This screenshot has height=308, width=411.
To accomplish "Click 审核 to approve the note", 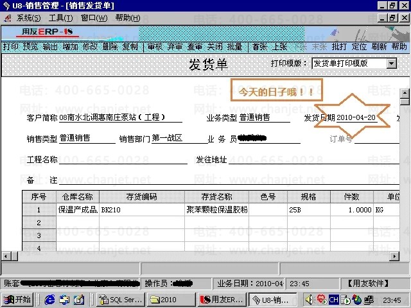I will click(x=155, y=47).
